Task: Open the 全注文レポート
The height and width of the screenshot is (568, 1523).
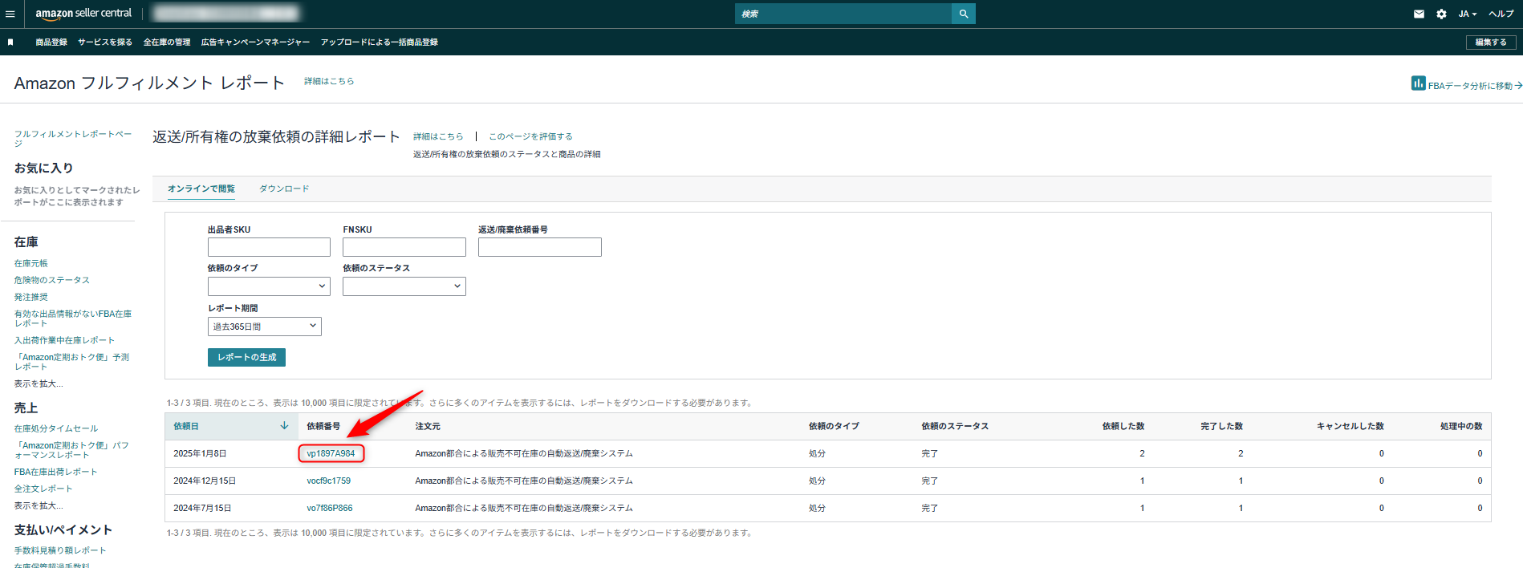Action: 43,489
